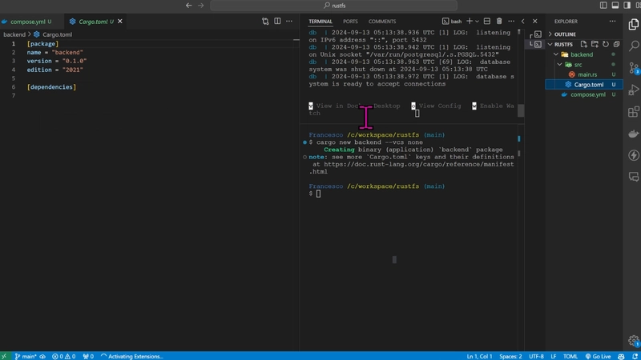This screenshot has height=360, width=641.
Task: Open the Thunder Client lightning bolt icon
Action: (634, 155)
